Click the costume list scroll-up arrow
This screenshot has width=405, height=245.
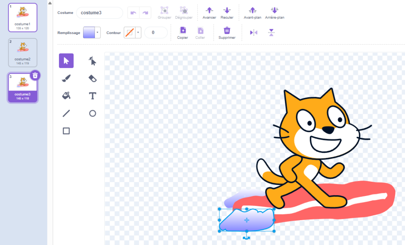[x=50, y=3]
